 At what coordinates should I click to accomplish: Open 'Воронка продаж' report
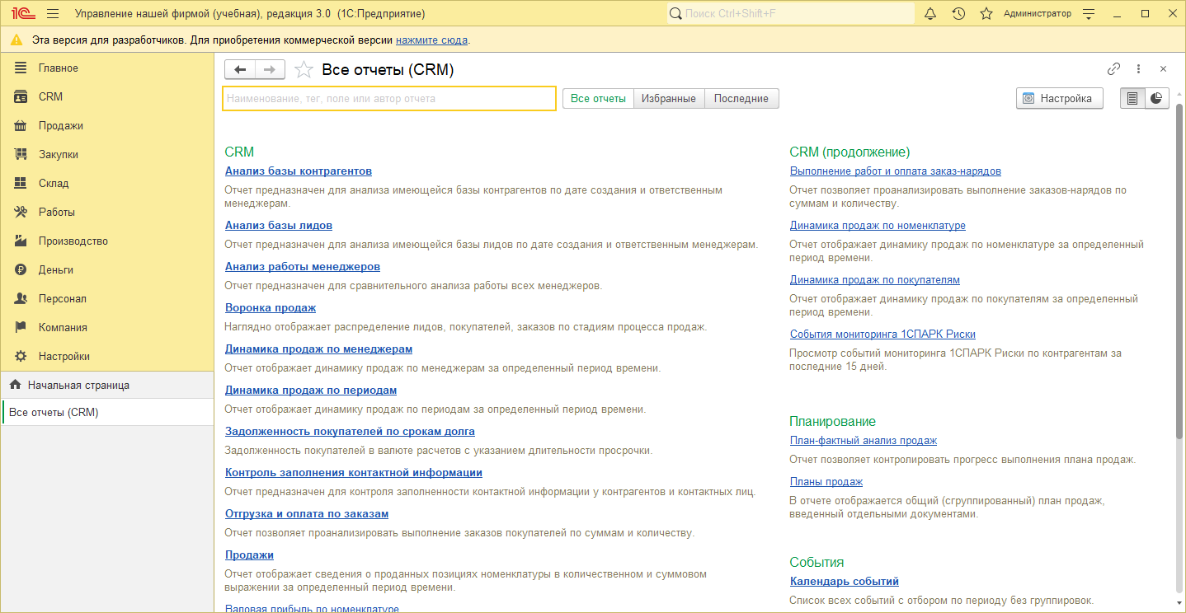271,308
